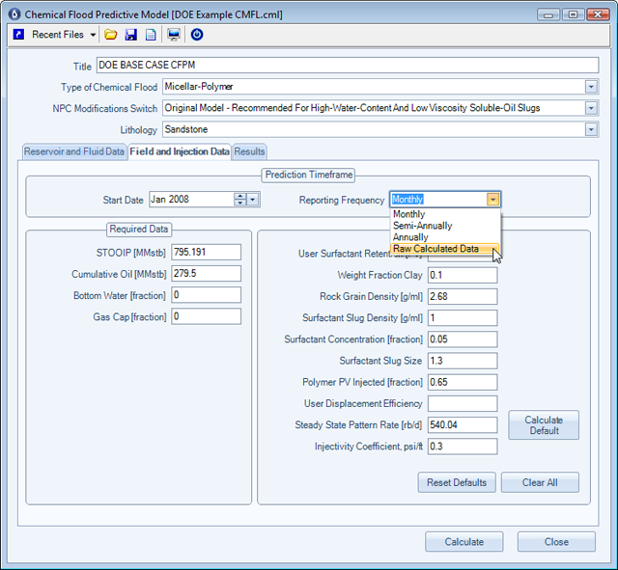The width and height of the screenshot is (618, 570).
Task: Choose Raw Calculated Data option
Action: click(445, 249)
